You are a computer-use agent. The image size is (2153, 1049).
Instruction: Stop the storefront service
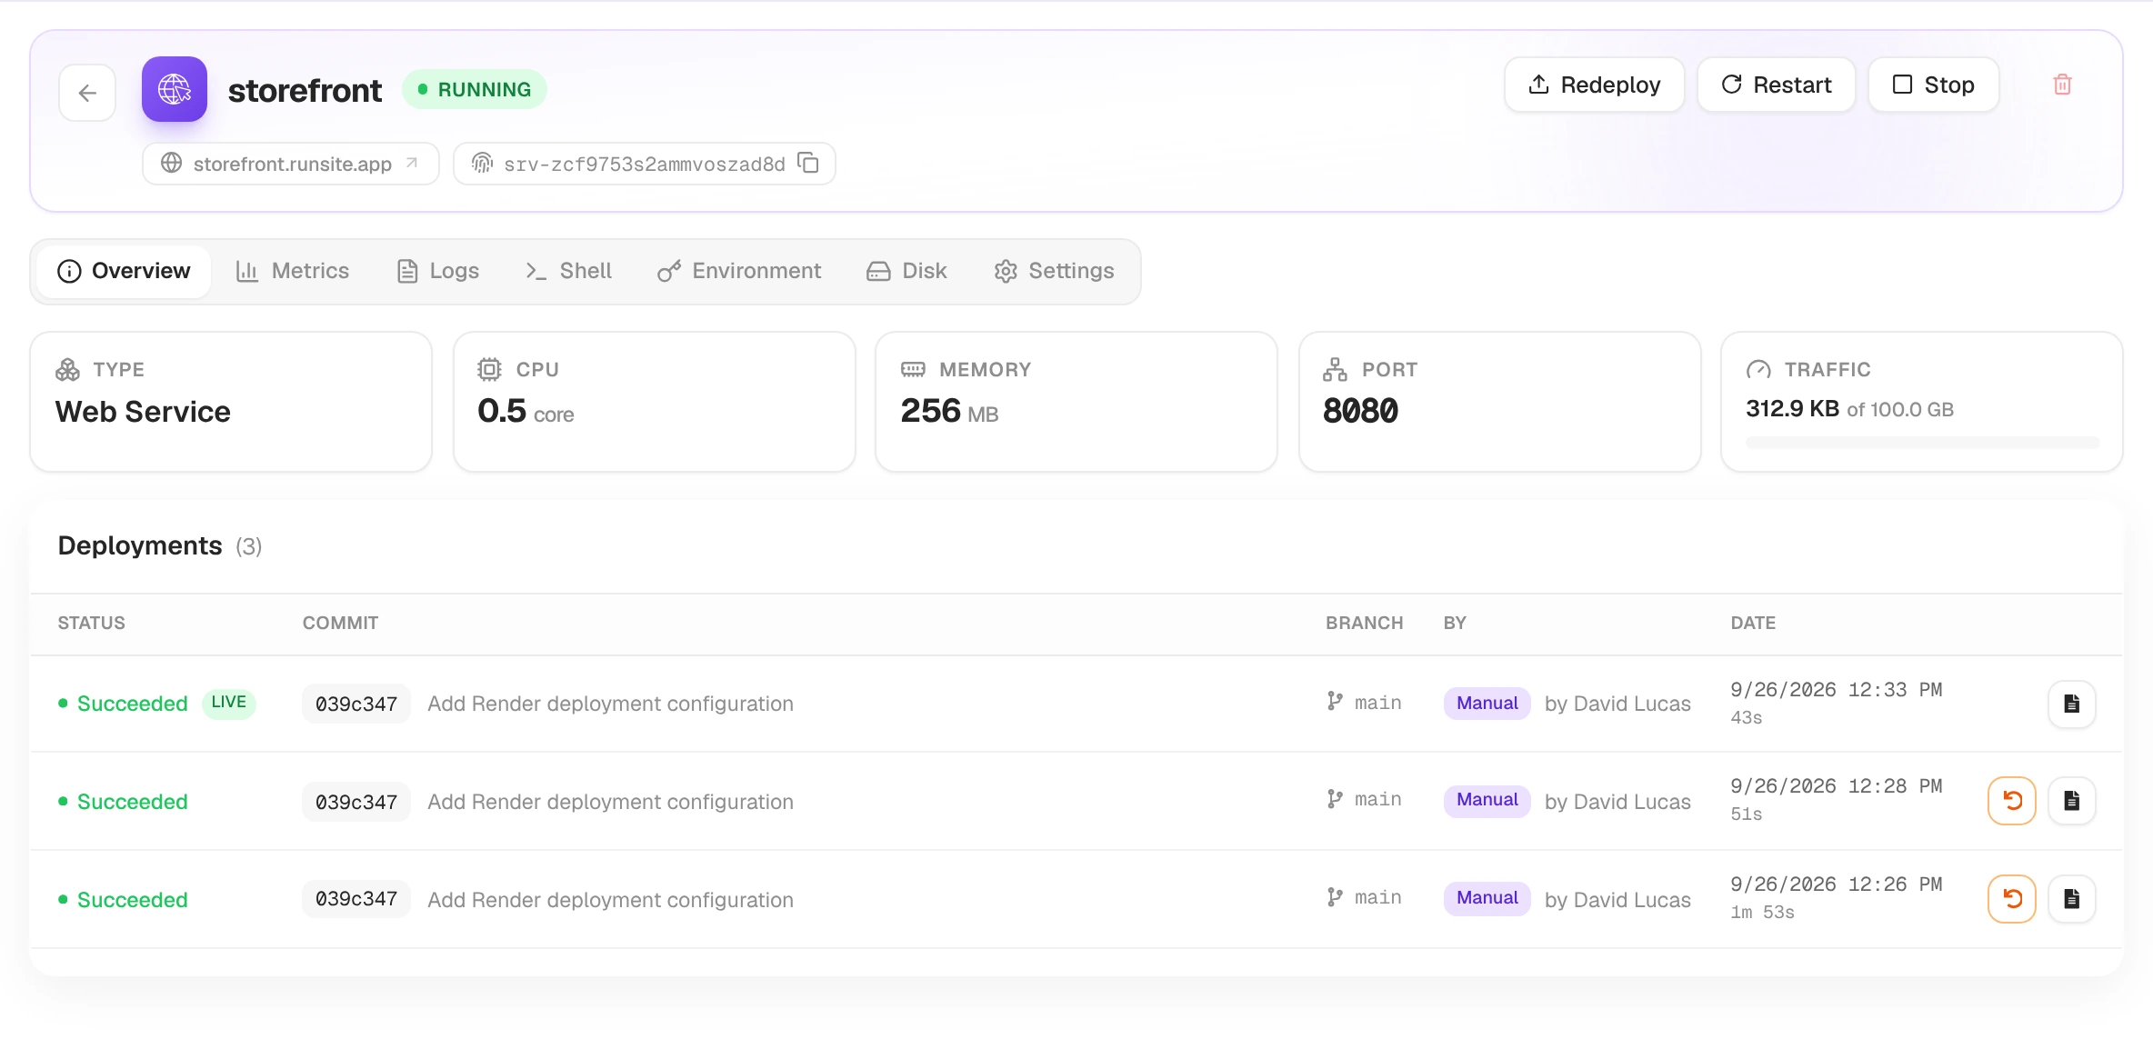[1933, 85]
